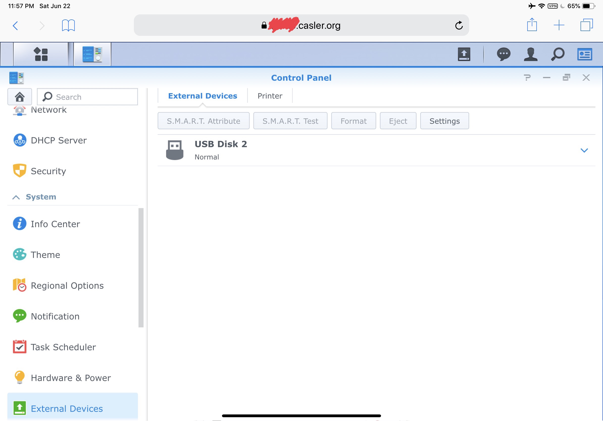Viewport: 603px width, 421px height.
Task: Minimize the Control Panel window
Action: [x=546, y=78]
